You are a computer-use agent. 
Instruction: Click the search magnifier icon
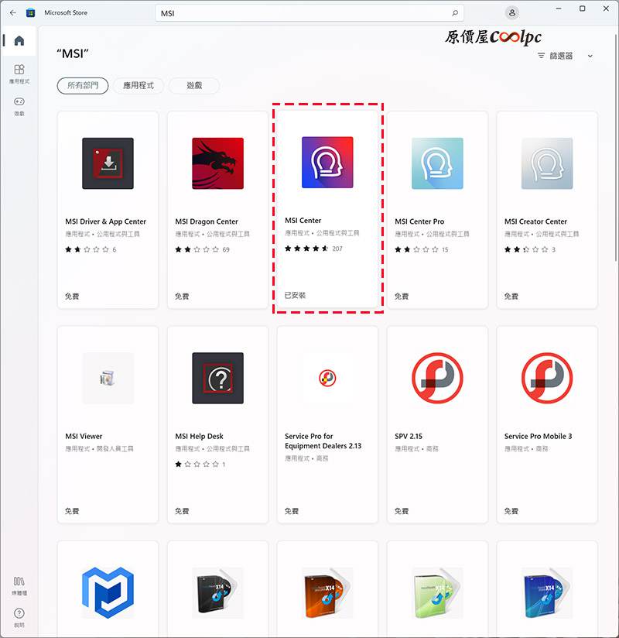click(454, 13)
